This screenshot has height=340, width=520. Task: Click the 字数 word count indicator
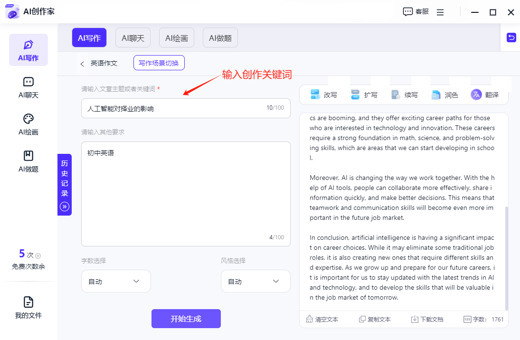point(483,319)
